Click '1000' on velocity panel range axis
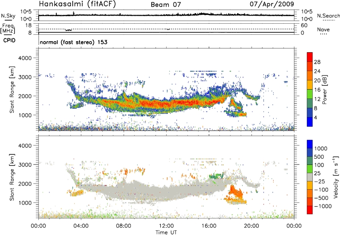Viewport: 340px width, 235px height. point(25,203)
